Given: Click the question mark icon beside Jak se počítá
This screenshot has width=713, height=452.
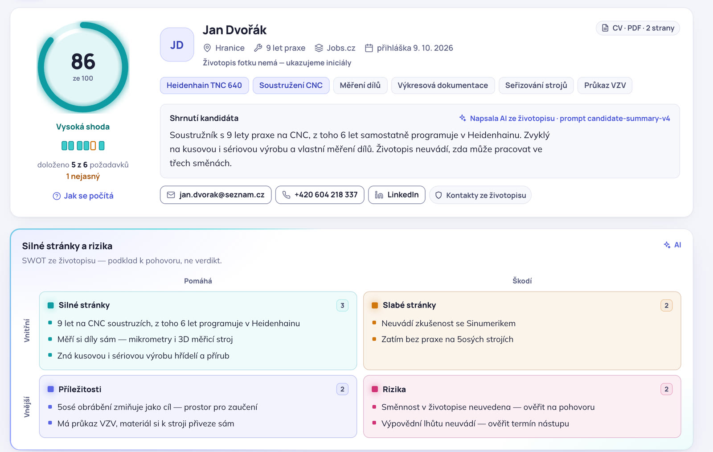Looking at the screenshot, I should tap(57, 196).
